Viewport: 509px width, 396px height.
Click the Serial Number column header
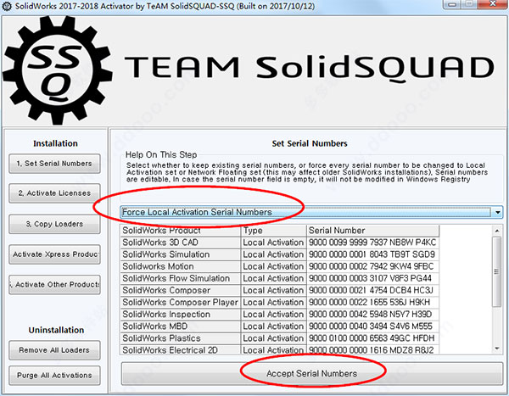372,231
